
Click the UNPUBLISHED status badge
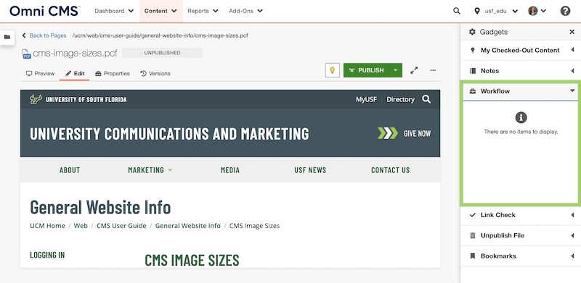pyautogui.click(x=162, y=53)
